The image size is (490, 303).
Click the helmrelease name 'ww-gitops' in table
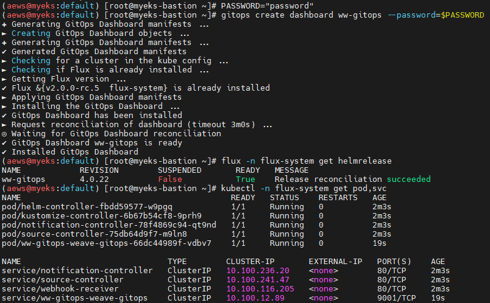23,179
